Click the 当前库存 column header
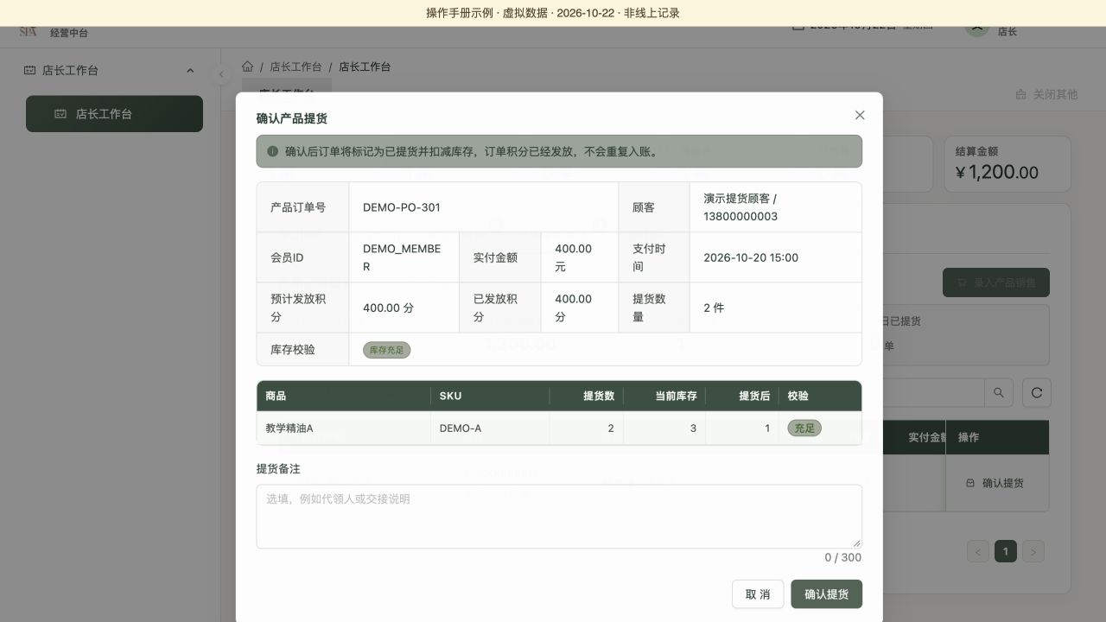The width and height of the screenshot is (1106, 622). [x=664, y=396]
